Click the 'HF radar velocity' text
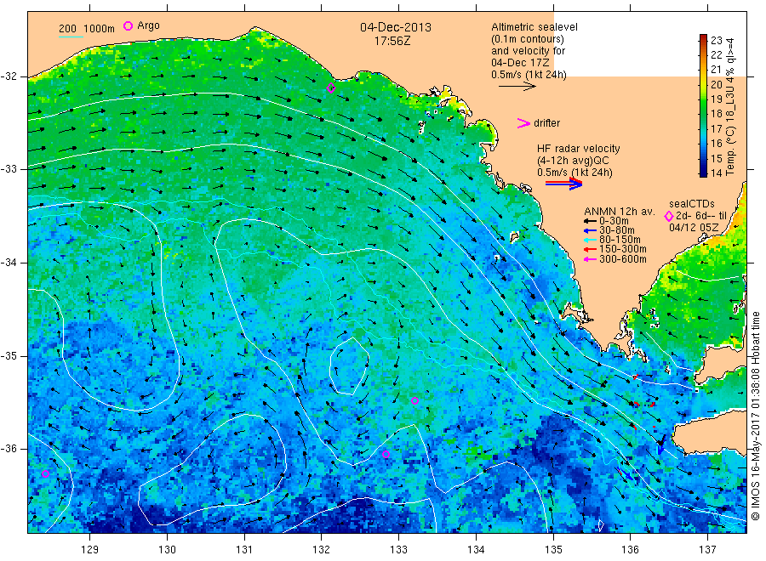The width and height of the screenshot is (766, 561). pos(579,149)
